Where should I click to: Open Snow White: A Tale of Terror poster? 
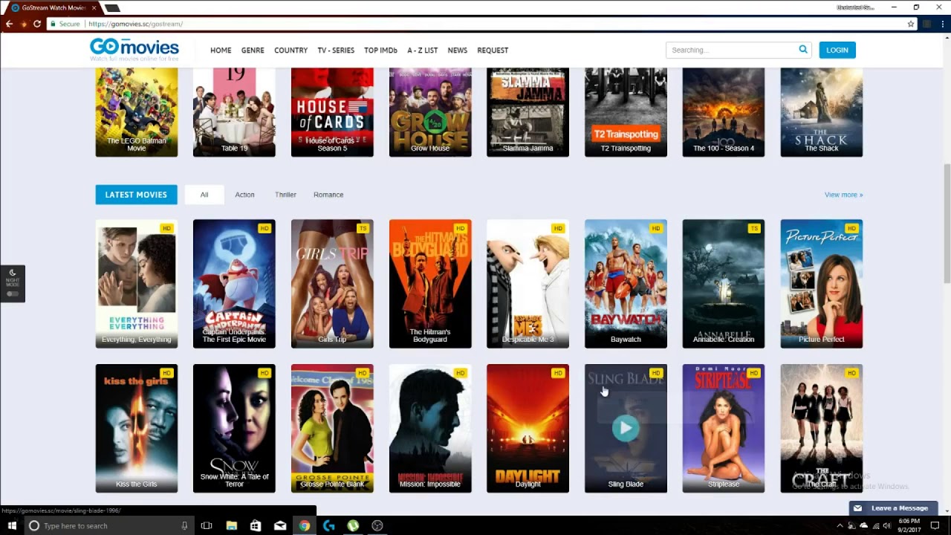click(234, 428)
